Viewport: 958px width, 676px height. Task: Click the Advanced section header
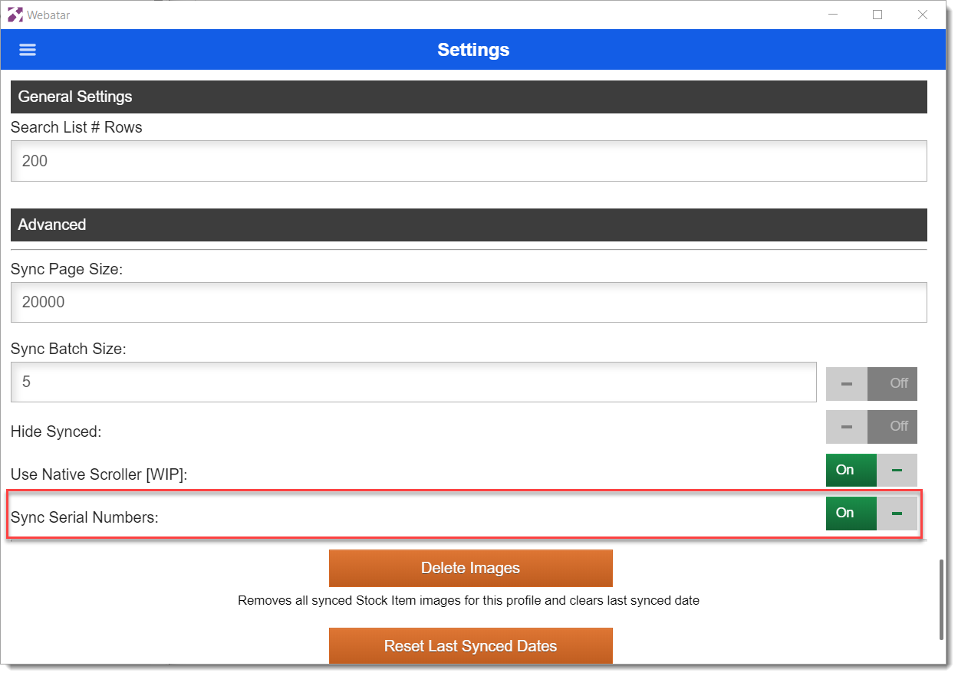469,225
